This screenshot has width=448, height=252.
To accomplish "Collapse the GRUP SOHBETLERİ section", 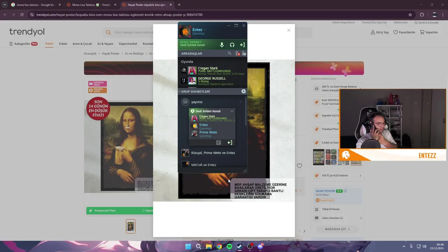I will 180,92.
